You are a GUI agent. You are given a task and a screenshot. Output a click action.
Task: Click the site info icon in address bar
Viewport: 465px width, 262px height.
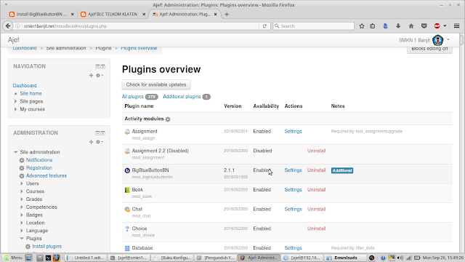[x=17, y=26]
